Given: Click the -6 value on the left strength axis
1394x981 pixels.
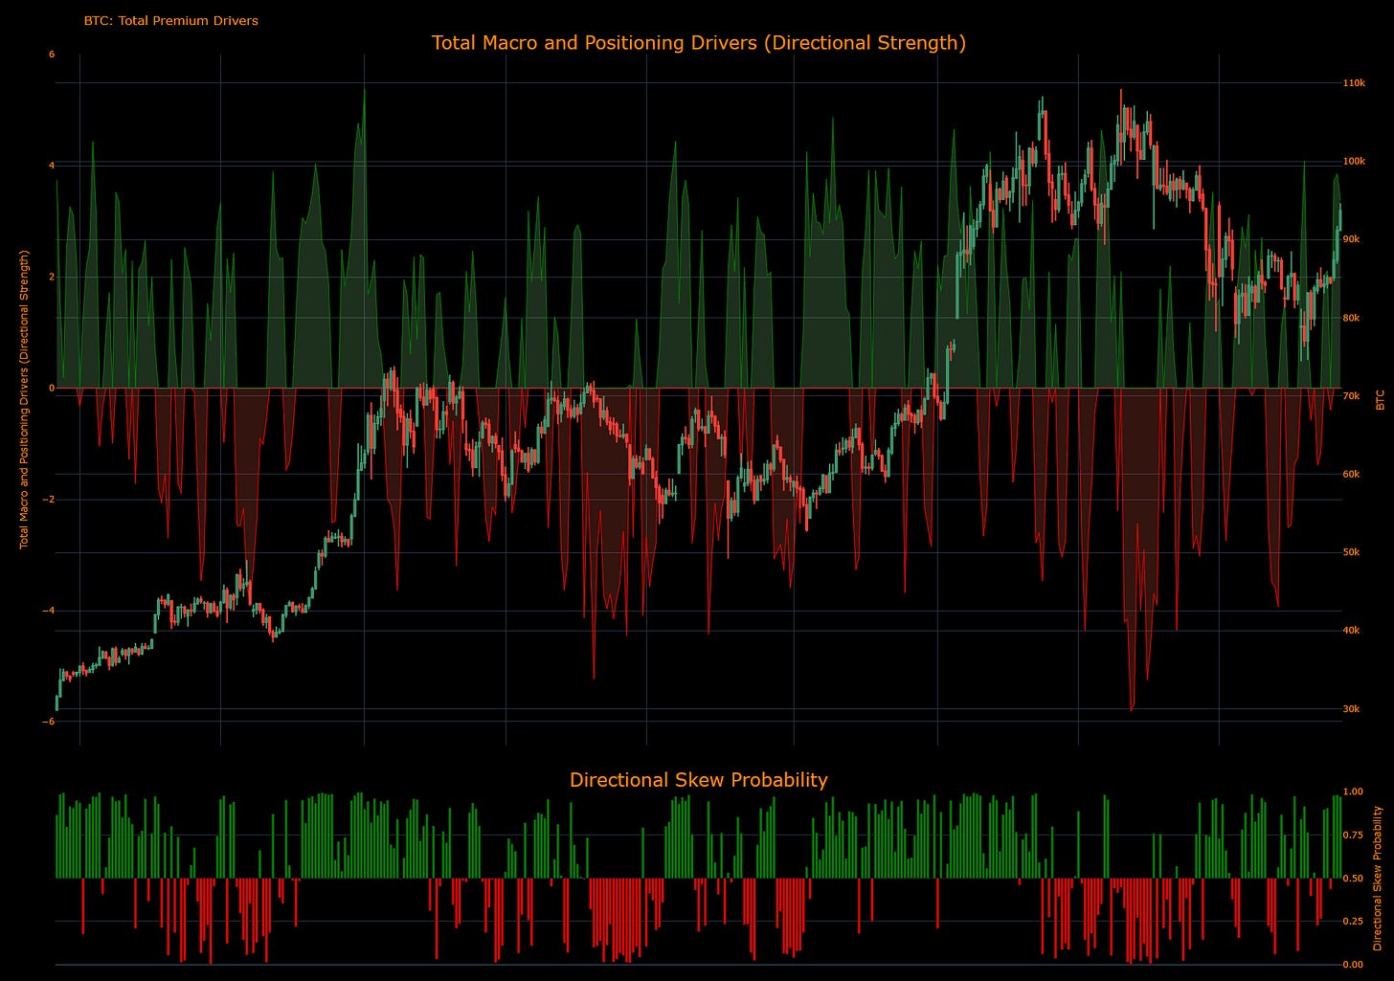Looking at the screenshot, I should (x=48, y=721).
